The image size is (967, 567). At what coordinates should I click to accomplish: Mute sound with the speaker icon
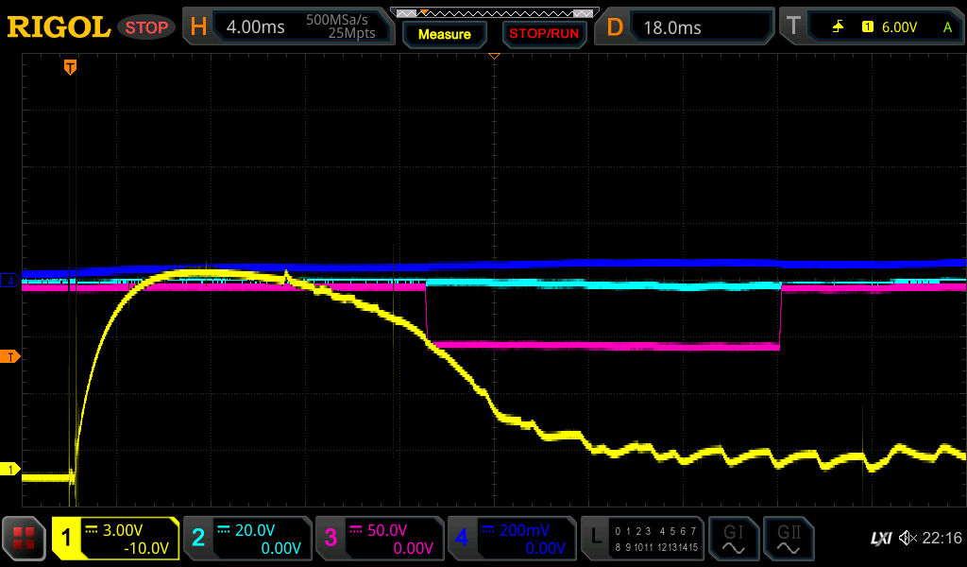[x=908, y=539]
